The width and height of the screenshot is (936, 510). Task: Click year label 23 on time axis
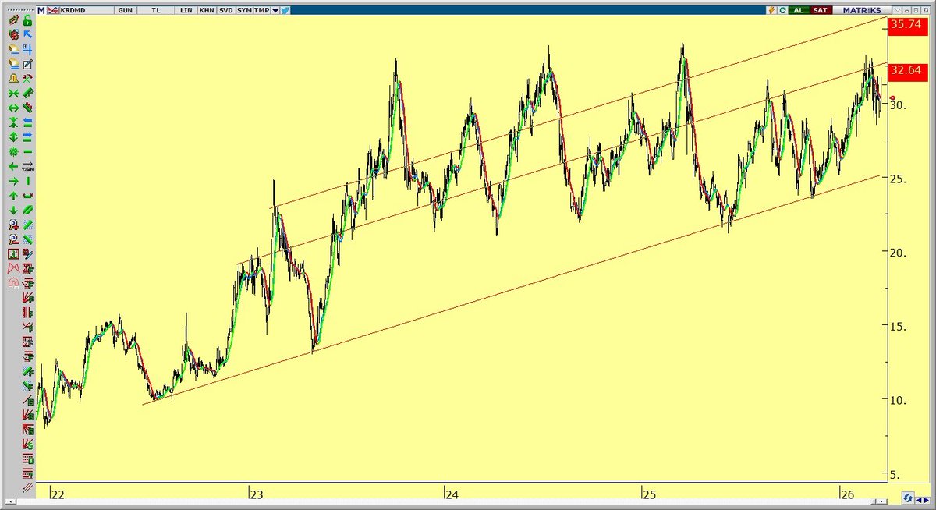(x=256, y=494)
